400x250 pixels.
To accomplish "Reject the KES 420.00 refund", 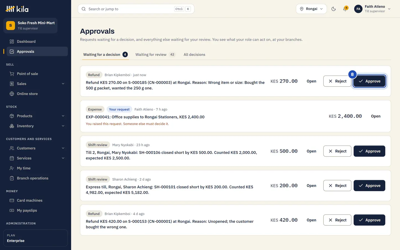I will [337, 220].
